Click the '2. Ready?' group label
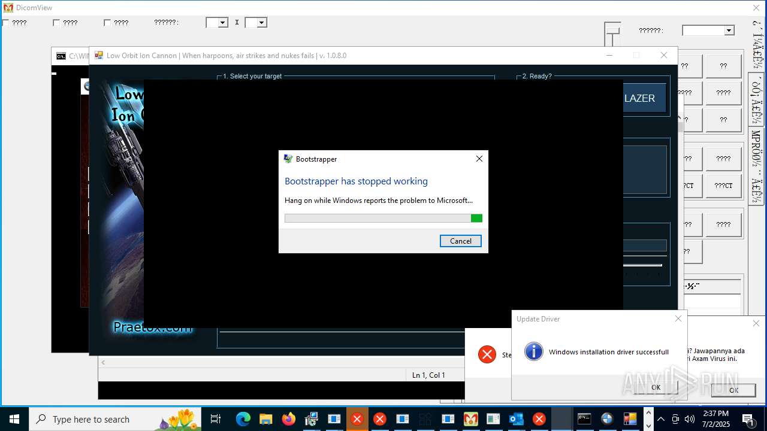The width and height of the screenshot is (767, 431). [x=537, y=76]
